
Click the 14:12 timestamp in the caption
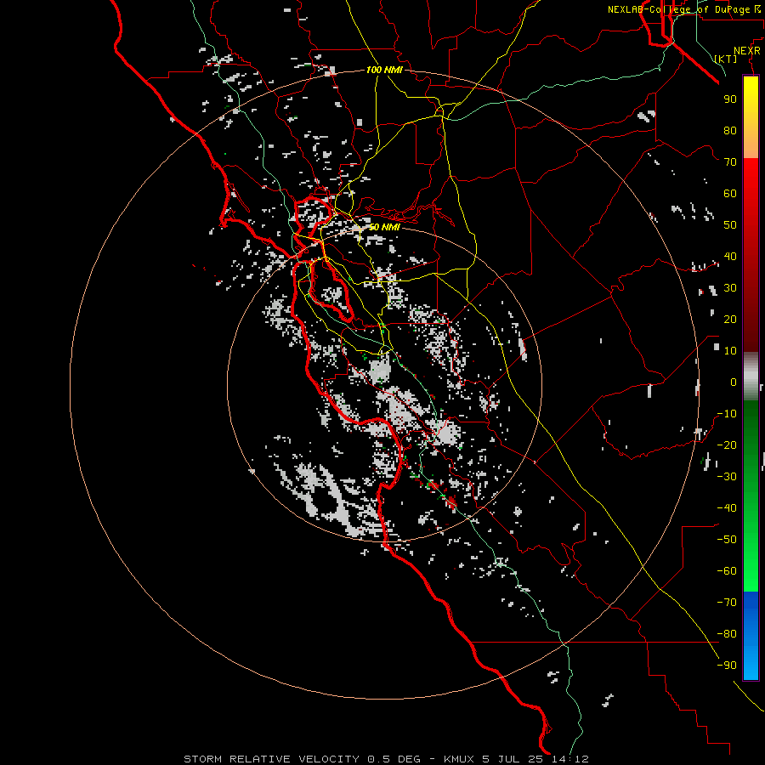coord(569,759)
